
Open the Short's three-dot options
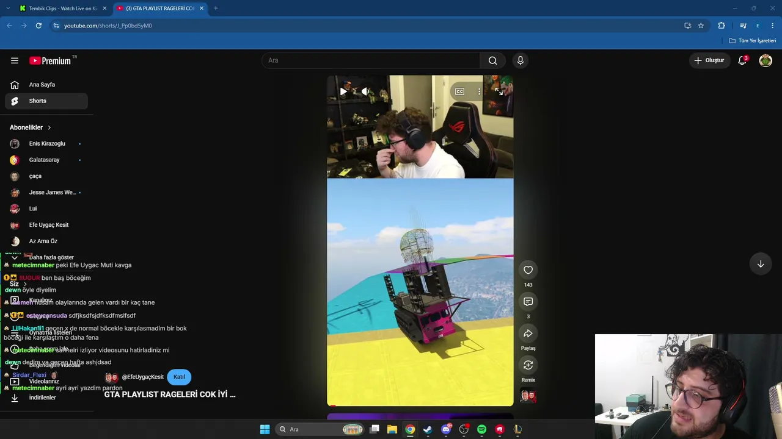(x=480, y=91)
